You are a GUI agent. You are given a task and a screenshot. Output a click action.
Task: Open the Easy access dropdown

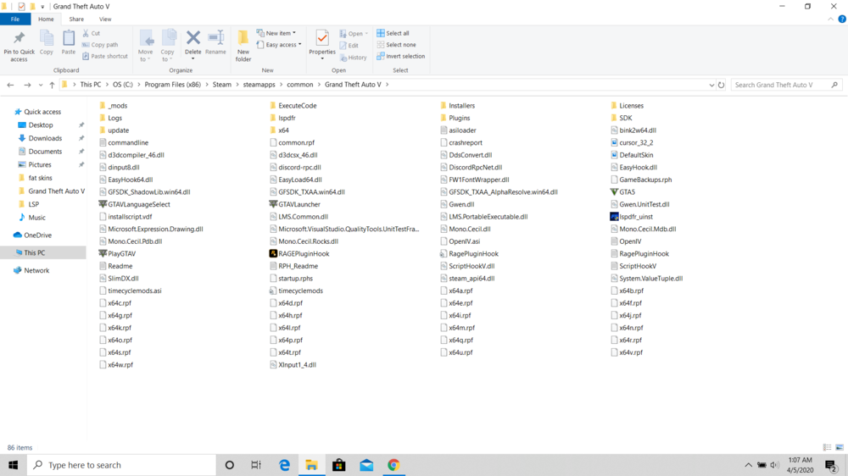pos(279,45)
